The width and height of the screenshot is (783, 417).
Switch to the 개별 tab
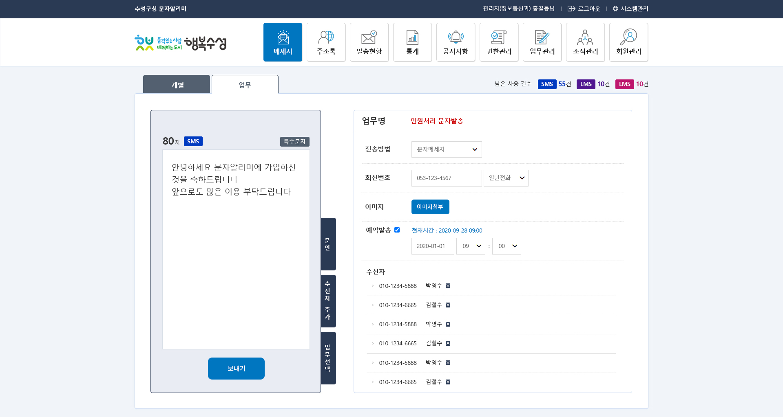[x=177, y=84]
